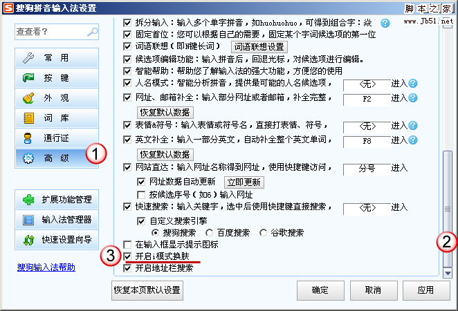
Task: Enable 在输入框显示提示图标 checkbox
Action: pos(127,245)
